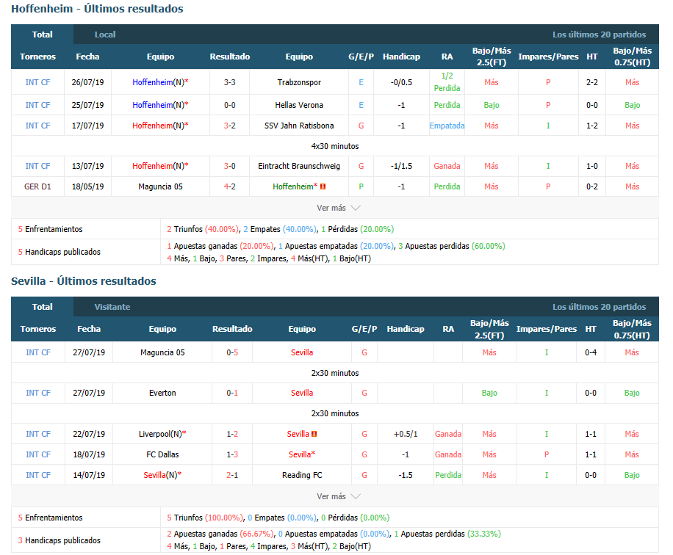The width and height of the screenshot is (673, 555).
Task: Open the 2-1 Sevilla versus Reading FC result
Action: [232, 475]
